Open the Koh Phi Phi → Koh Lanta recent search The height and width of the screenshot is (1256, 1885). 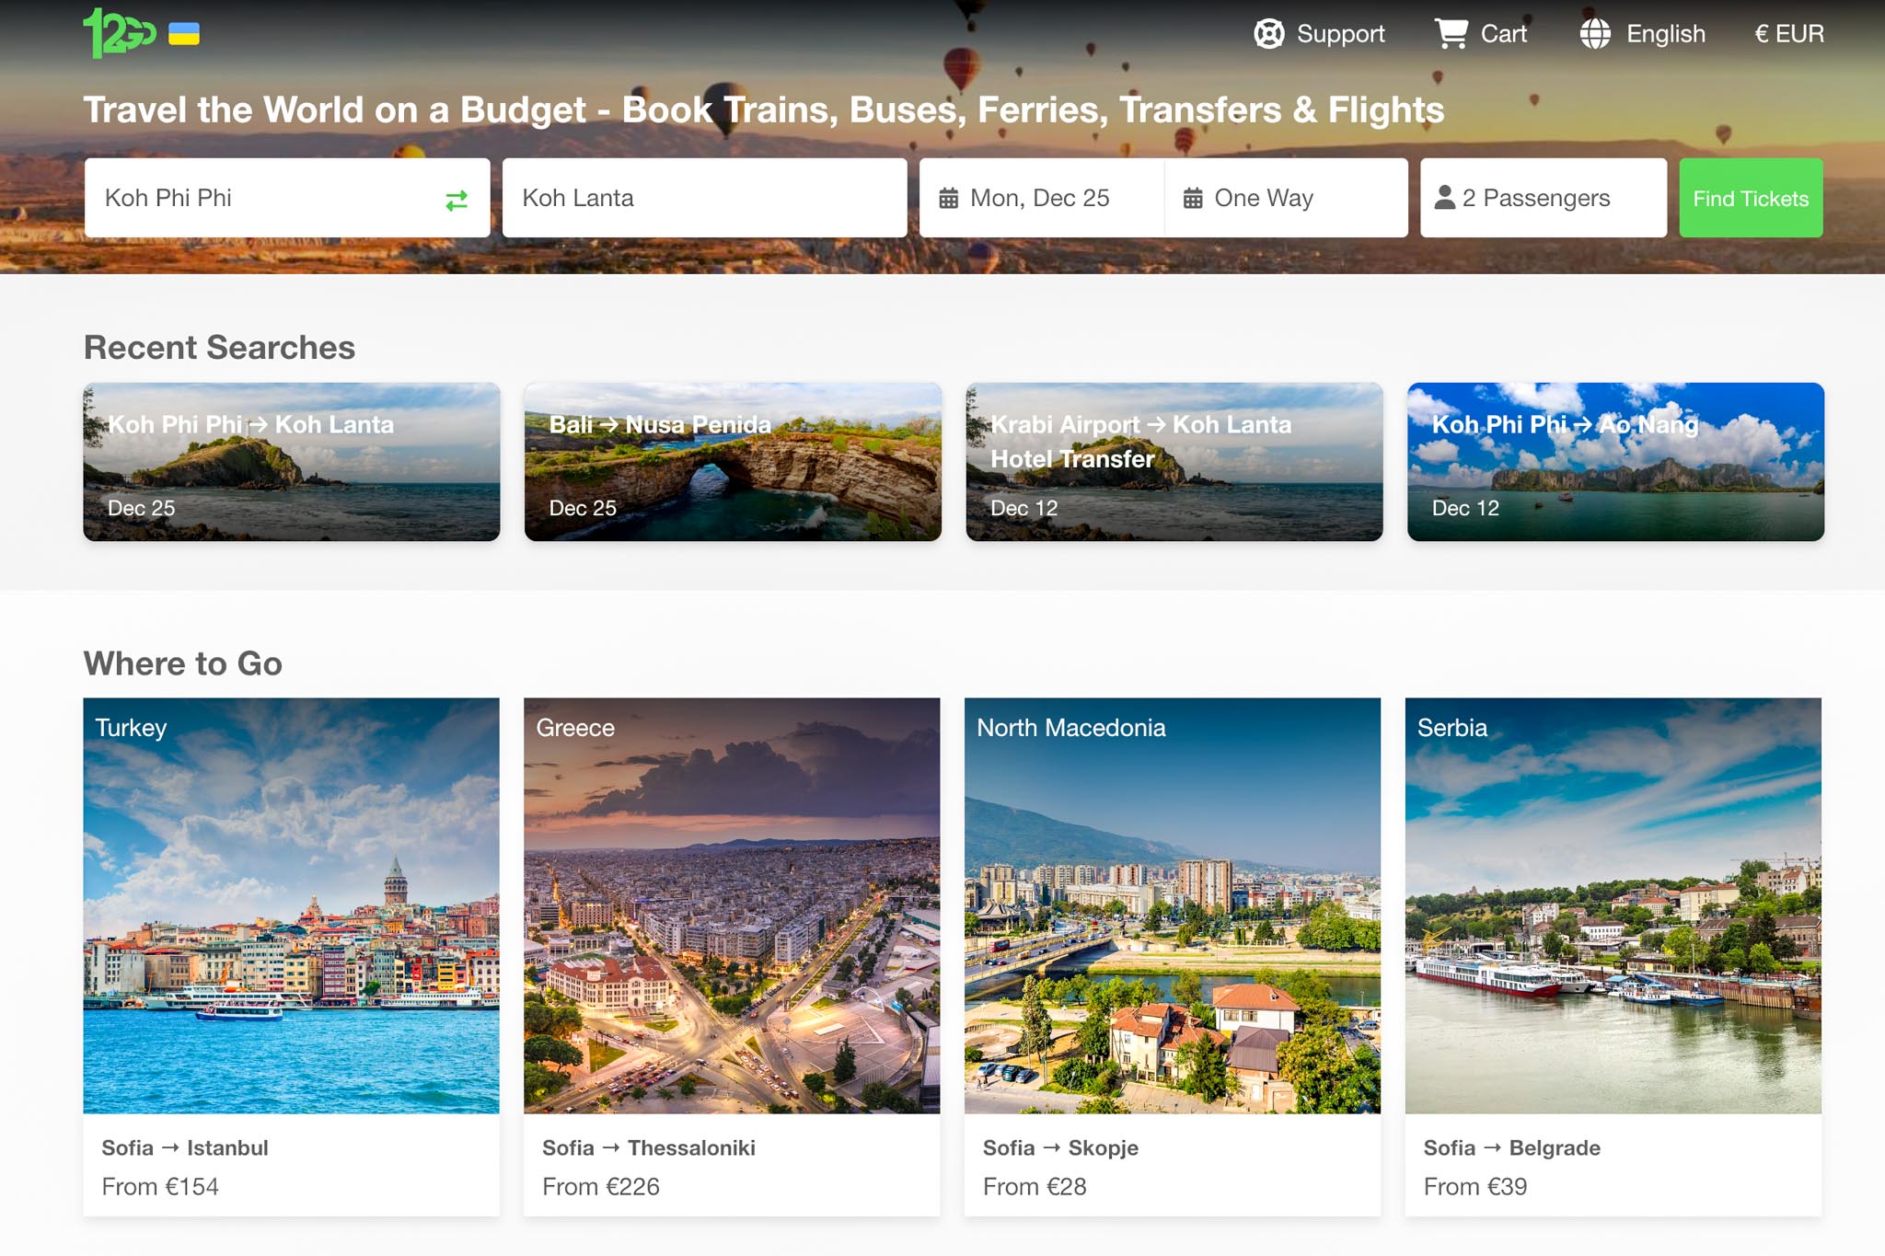[x=291, y=462]
